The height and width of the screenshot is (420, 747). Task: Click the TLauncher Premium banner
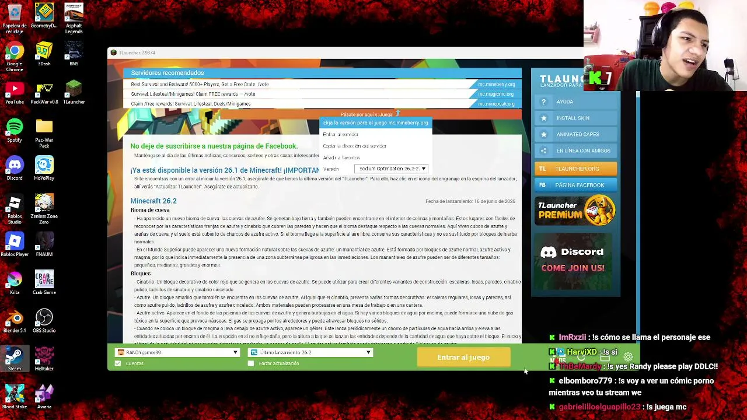tap(575, 211)
